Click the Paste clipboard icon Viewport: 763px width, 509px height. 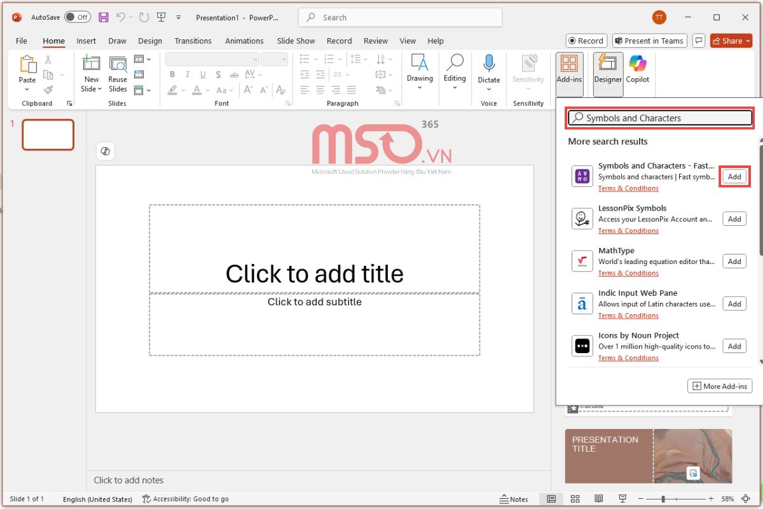click(x=27, y=64)
